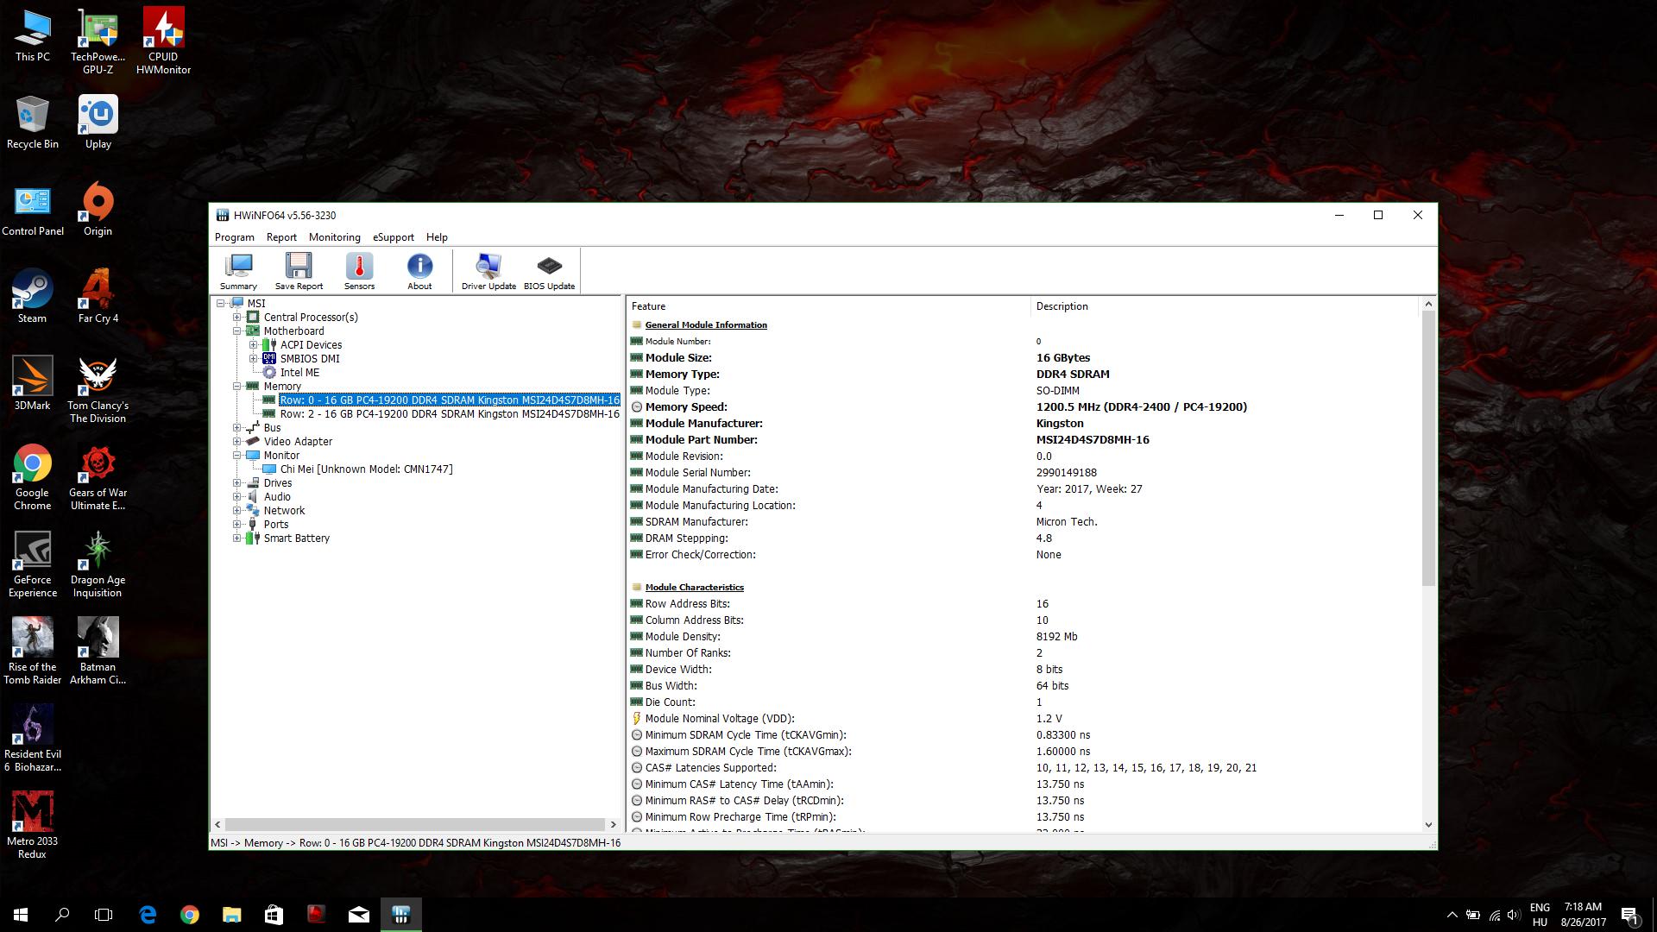Open File Explorer from taskbar

231,915
